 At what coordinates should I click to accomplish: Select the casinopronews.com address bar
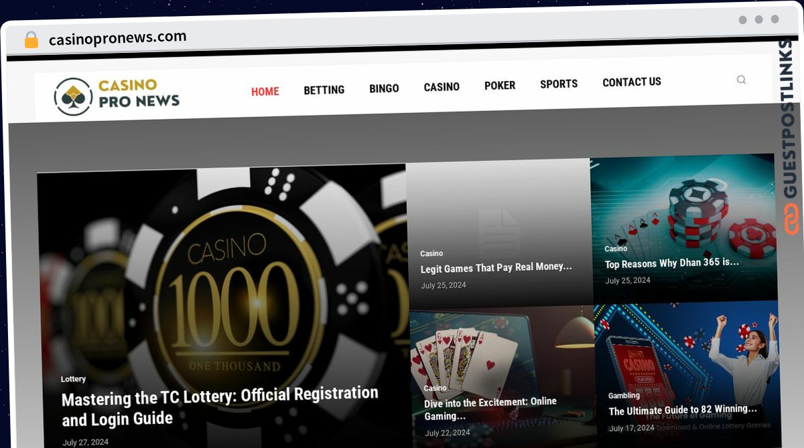click(x=118, y=38)
